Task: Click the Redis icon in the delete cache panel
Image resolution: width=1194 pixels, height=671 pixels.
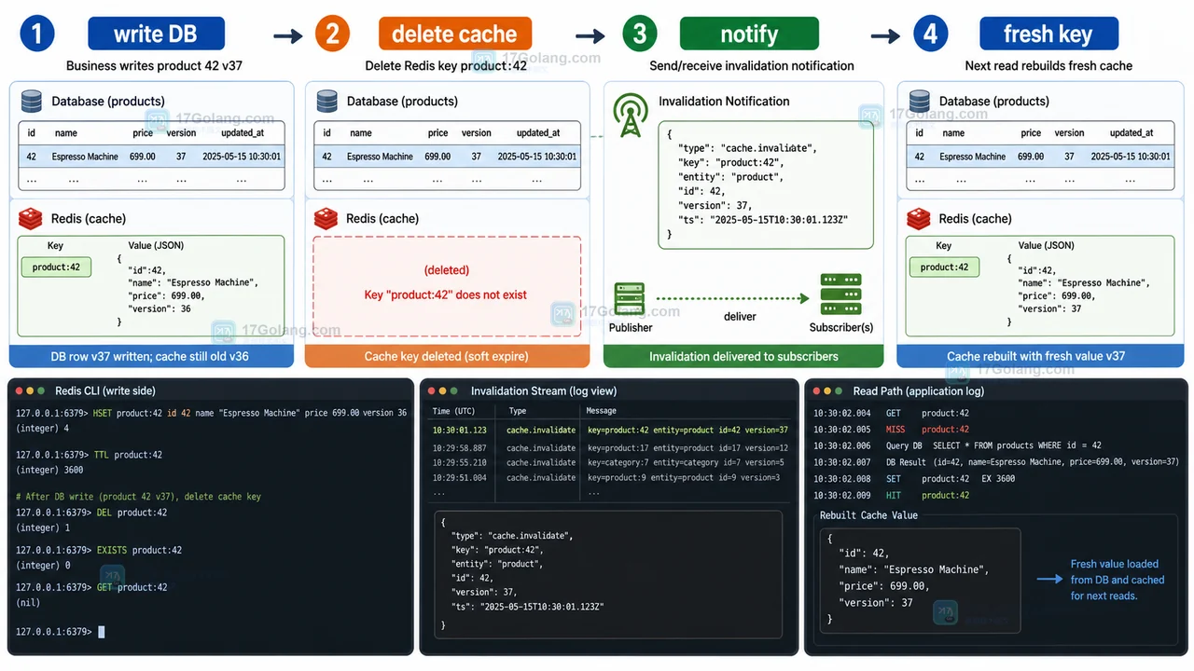Action: tap(326, 219)
